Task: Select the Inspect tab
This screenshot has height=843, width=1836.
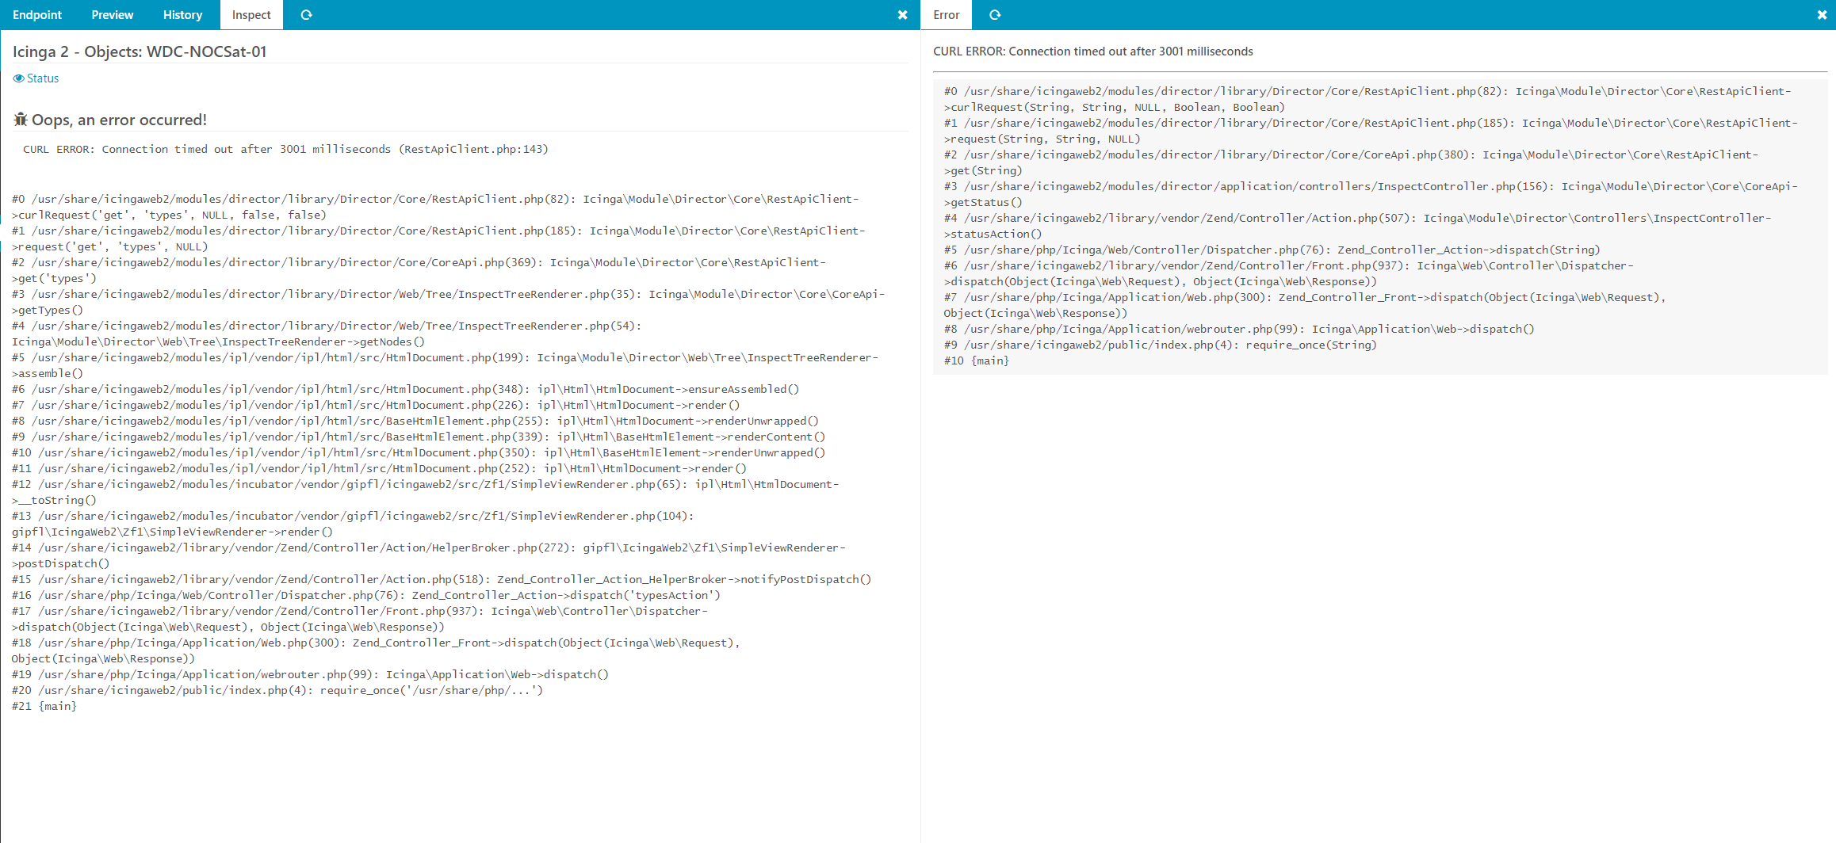Action: coord(251,14)
